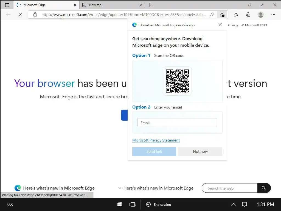Close the Download Edge mobile app popup
Screen dimensions: 281x211
tap(220, 25)
